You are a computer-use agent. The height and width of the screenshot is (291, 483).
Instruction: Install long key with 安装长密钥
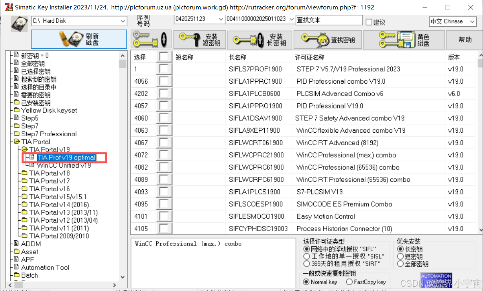[260, 39]
